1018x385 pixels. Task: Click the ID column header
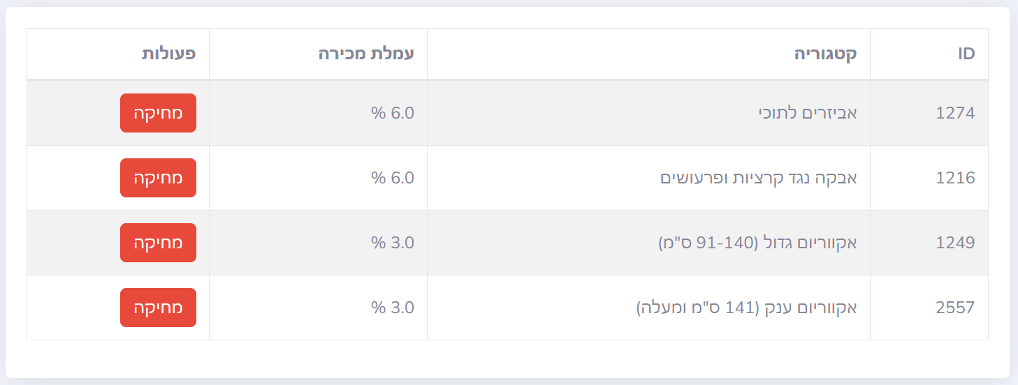click(966, 54)
